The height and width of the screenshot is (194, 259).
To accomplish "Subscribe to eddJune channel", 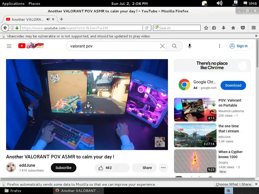I will tap(63, 168).
